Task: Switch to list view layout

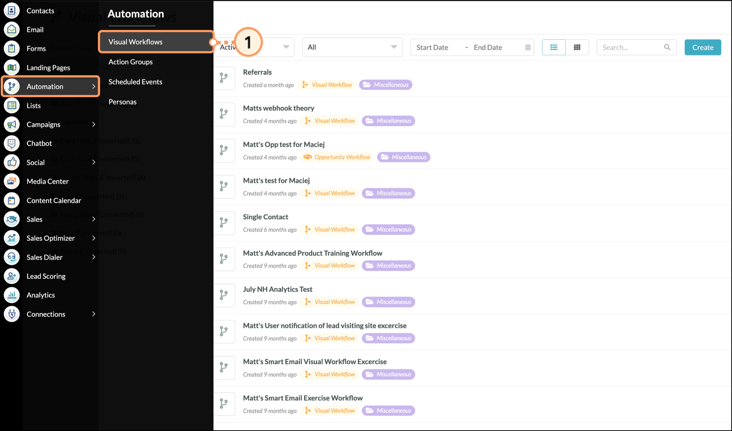Action: (x=554, y=47)
